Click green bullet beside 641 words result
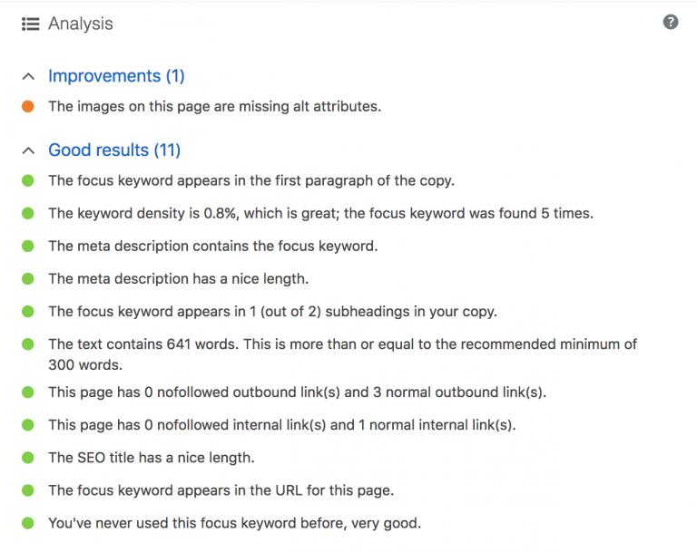Image resolution: width=697 pixels, height=552 pixels. pyautogui.click(x=28, y=344)
